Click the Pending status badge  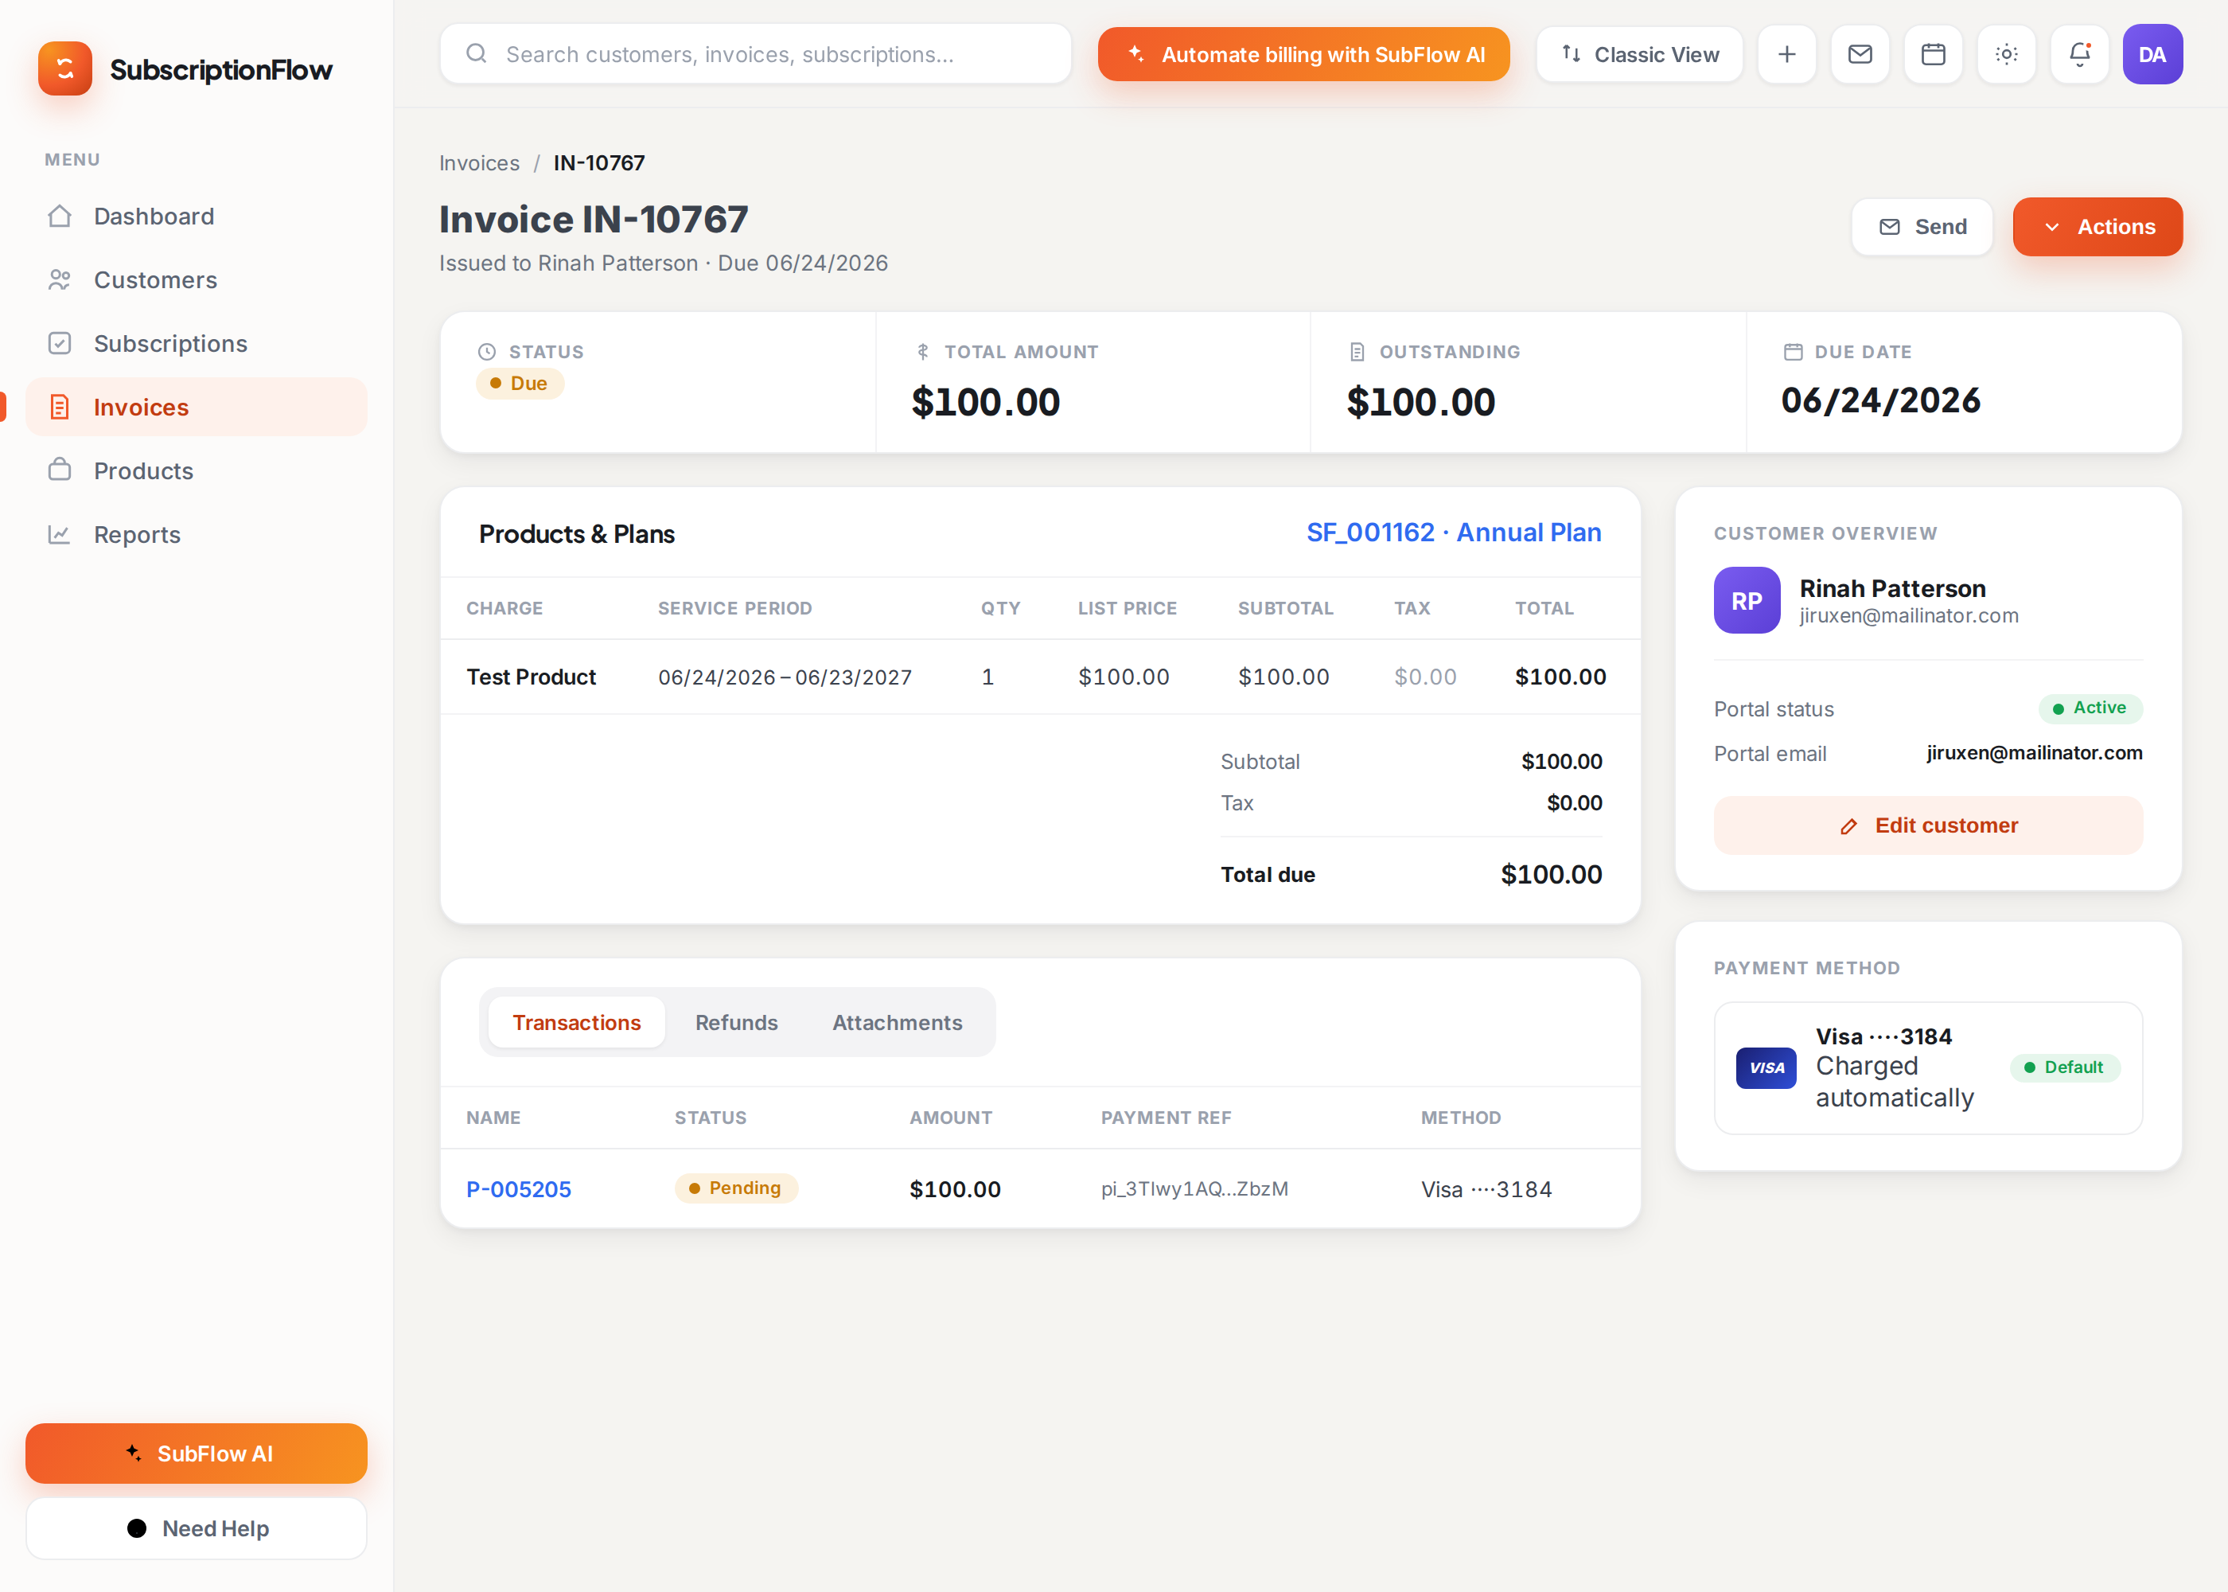click(x=736, y=1188)
